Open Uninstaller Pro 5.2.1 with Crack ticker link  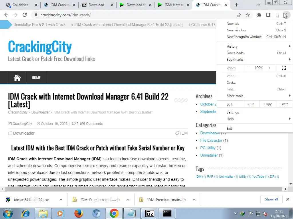click(x=39, y=25)
